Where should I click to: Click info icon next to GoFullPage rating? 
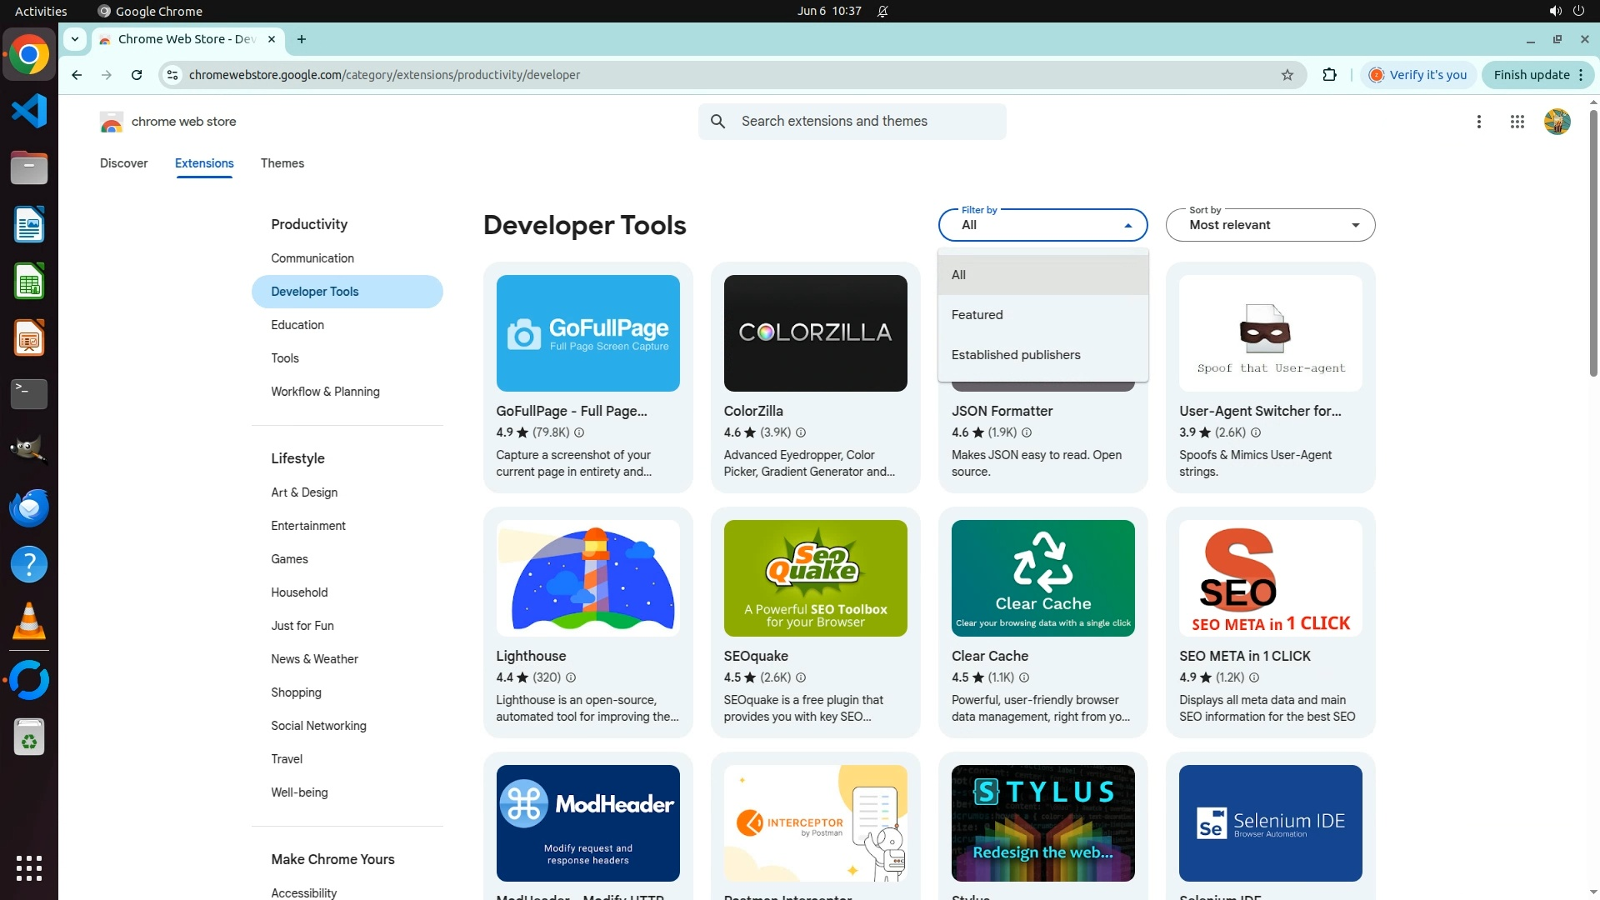[579, 432]
